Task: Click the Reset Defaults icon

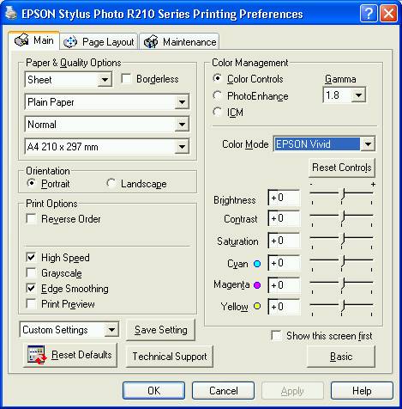Action: coord(37,355)
